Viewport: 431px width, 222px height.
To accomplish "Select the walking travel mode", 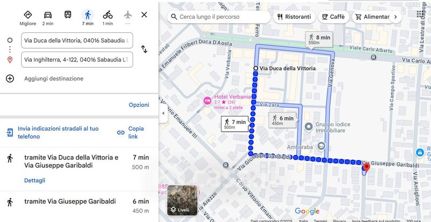I will pos(88,15).
